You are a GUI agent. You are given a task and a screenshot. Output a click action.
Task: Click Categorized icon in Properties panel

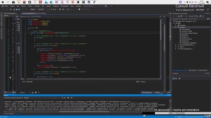pos(174,79)
